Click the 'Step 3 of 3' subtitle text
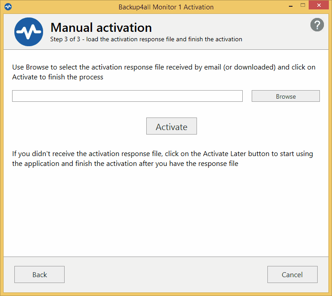Viewport: 332px width, 296px height. [146, 39]
